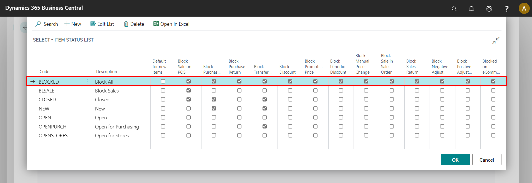Screen dimensions: 532x183
Task: Sort by the Description column header
Action: coord(107,72)
